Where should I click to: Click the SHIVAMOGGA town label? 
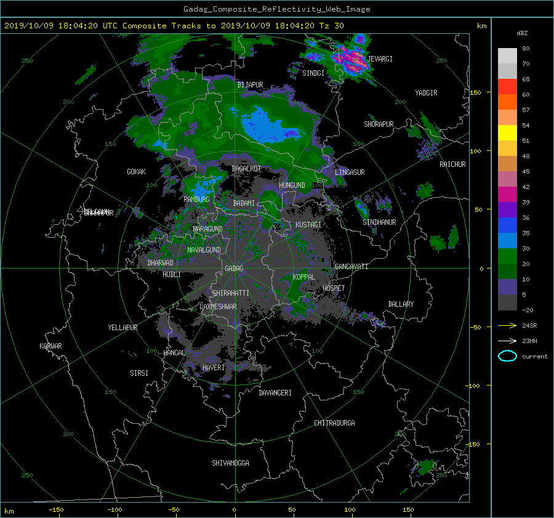coord(230,463)
